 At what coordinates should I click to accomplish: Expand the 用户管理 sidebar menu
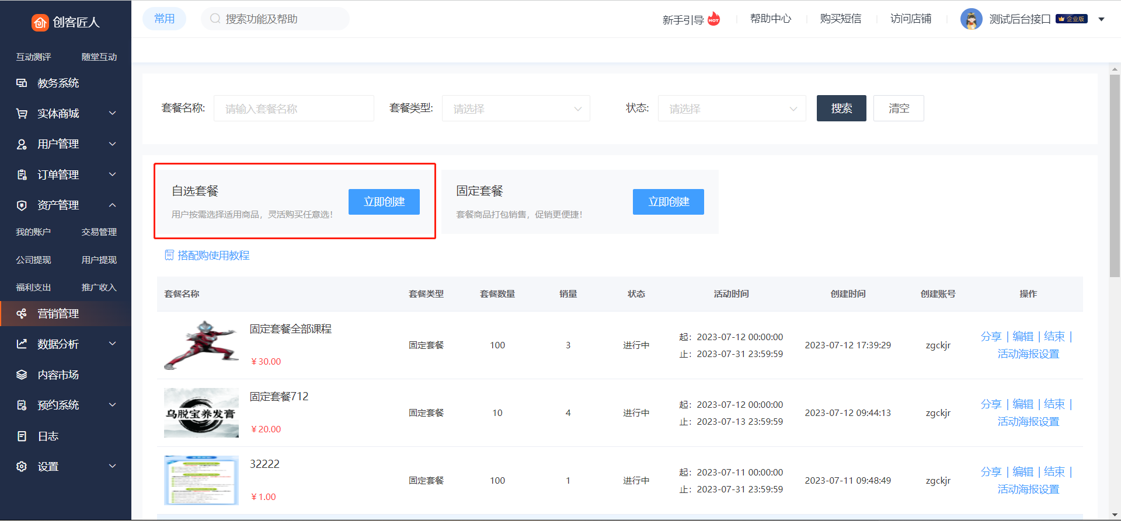click(113, 144)
